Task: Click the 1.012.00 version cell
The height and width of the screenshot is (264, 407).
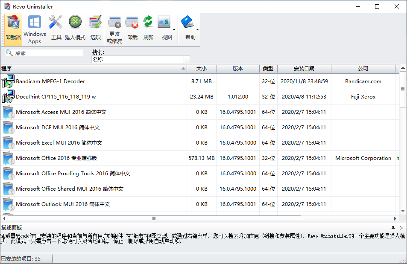Action: pos(238,97)
